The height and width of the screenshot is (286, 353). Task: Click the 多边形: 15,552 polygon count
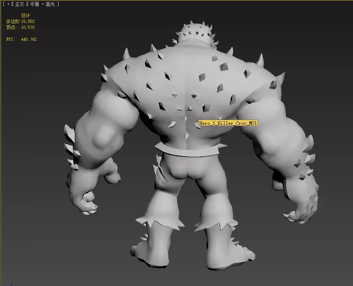tap(20, 21)
